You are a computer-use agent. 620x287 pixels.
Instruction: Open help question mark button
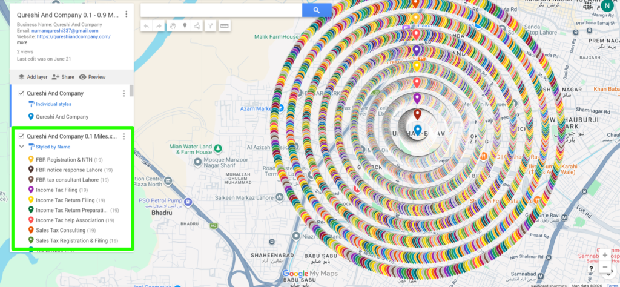coord(591,269)
